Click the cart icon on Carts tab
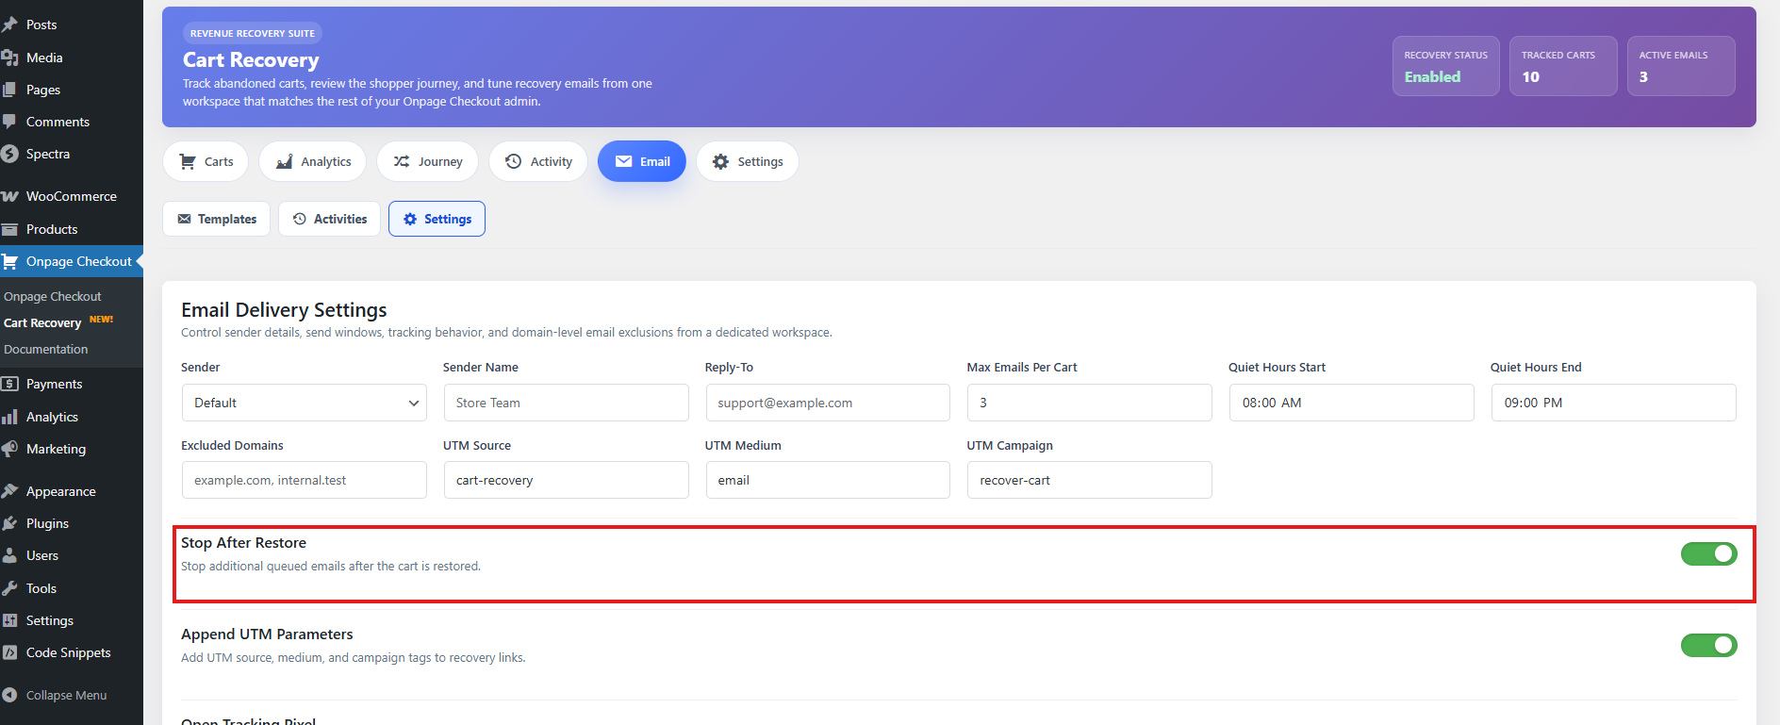The image size is (1780, 725). click(188, 161)
